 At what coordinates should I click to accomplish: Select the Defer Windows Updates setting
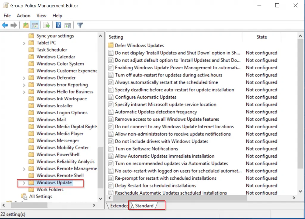pos(139,45)
